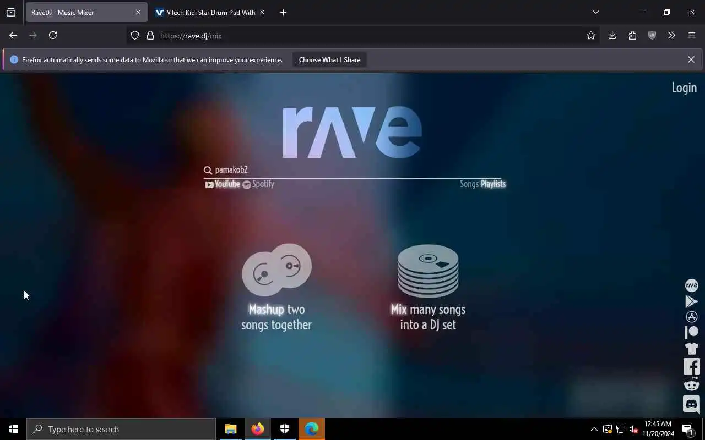705x440 pixels.
Task: Expand more tools overflow chevron
Action: coord(671,35)
